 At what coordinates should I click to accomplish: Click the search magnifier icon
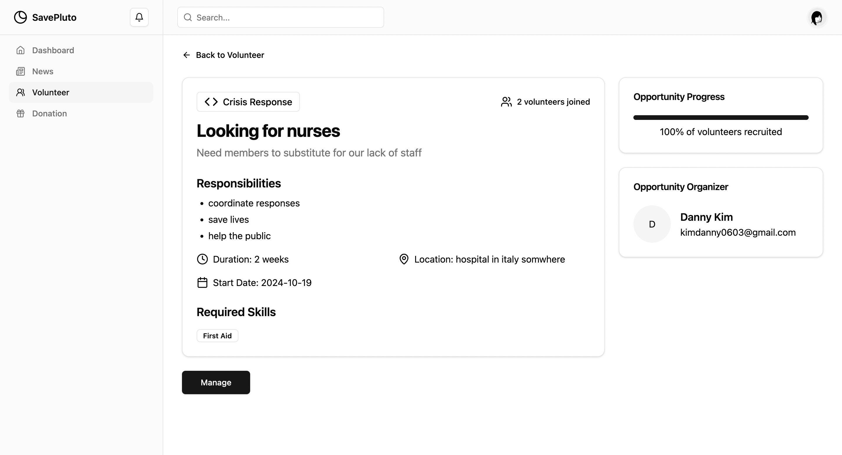(188, 17)
